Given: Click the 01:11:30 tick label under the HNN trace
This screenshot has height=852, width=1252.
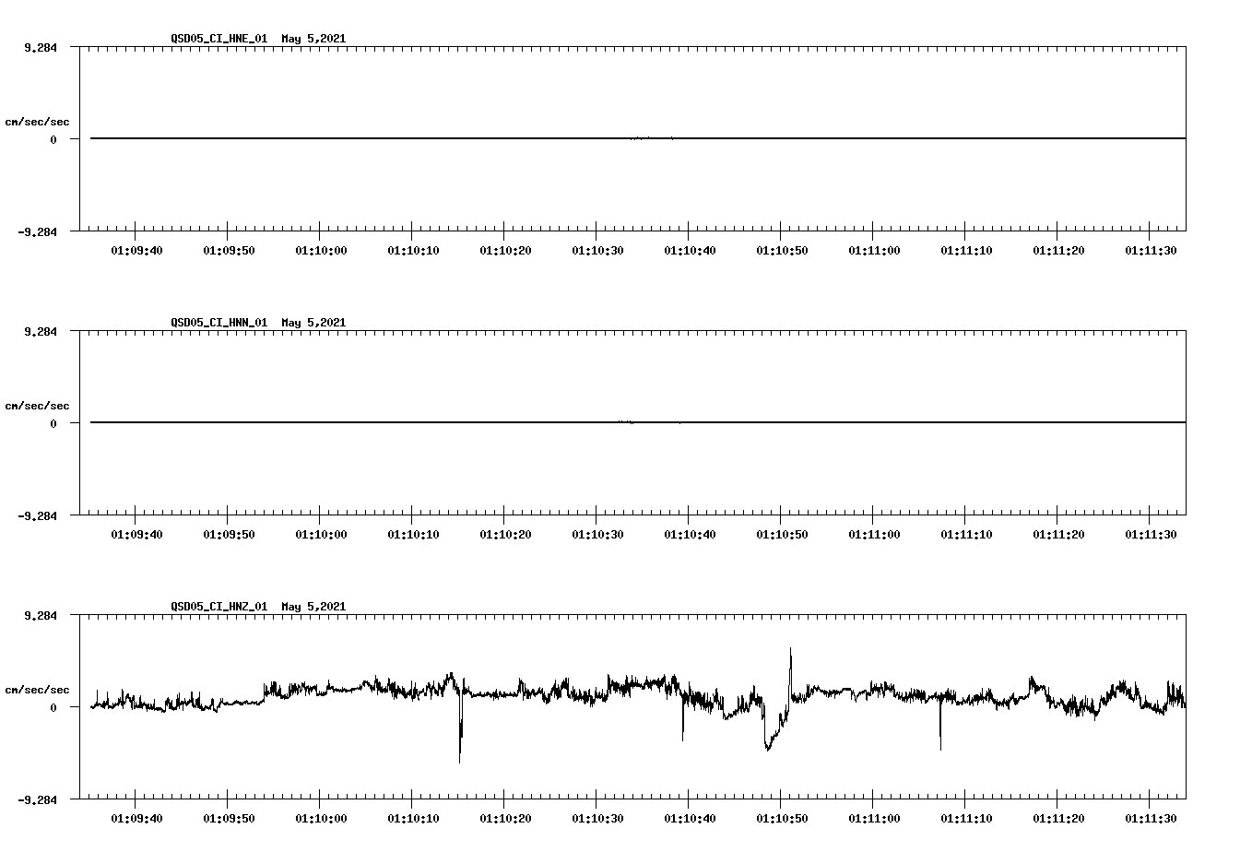Looking at the screenshot, I should [1149, 532].
